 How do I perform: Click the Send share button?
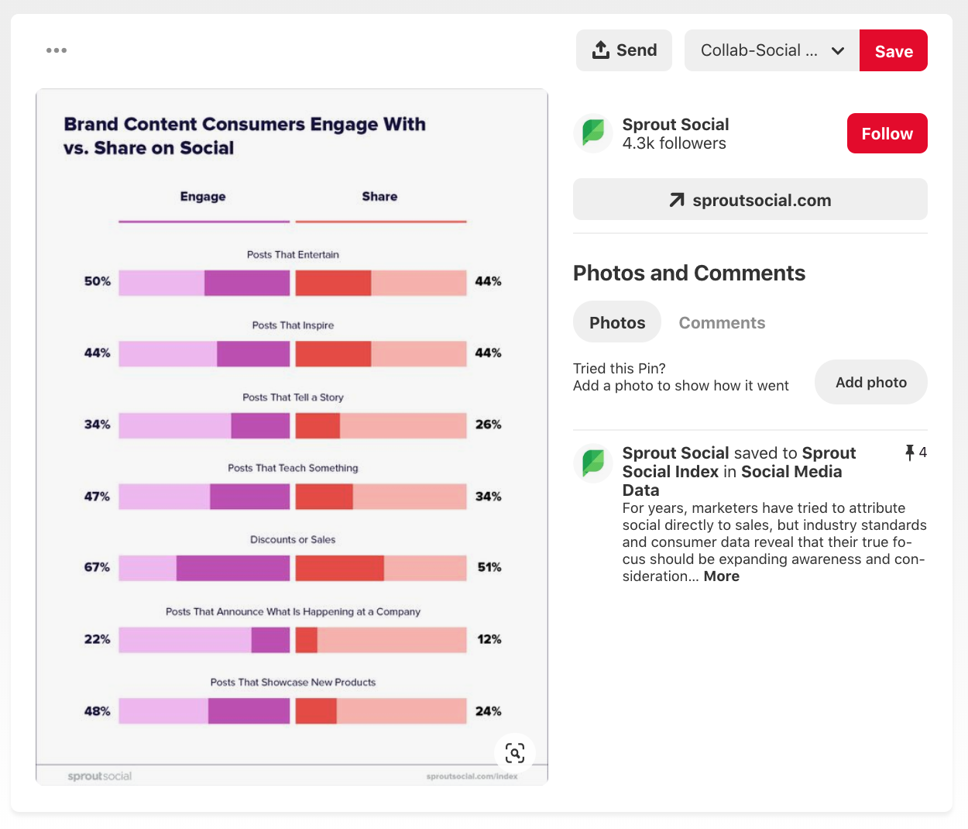624,50
